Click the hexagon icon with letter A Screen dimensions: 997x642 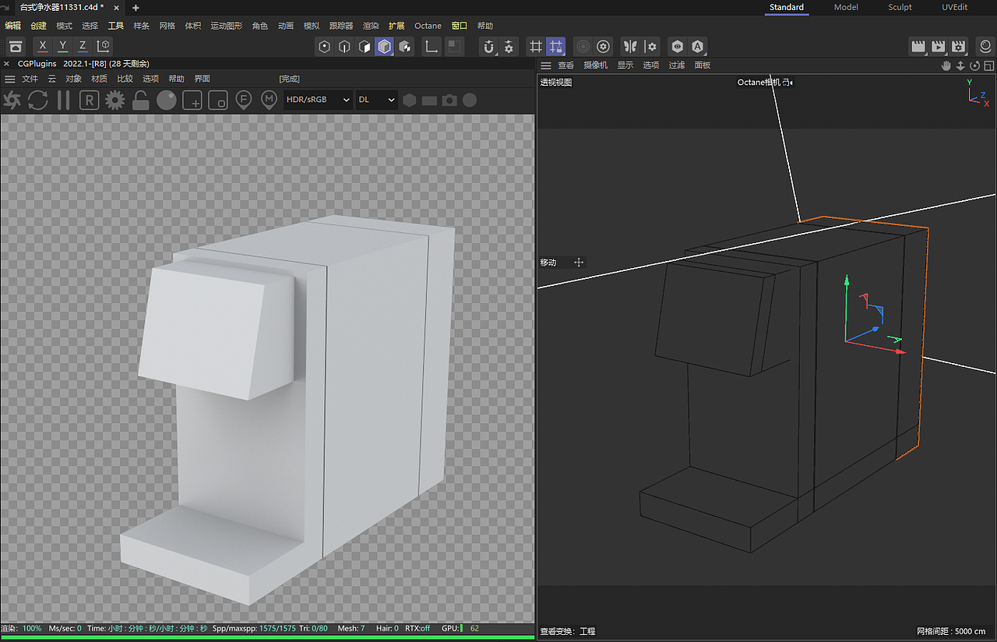coord(698,47)
